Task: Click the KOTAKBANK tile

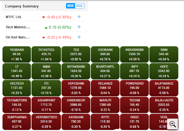Action: (x=76, y=71)
